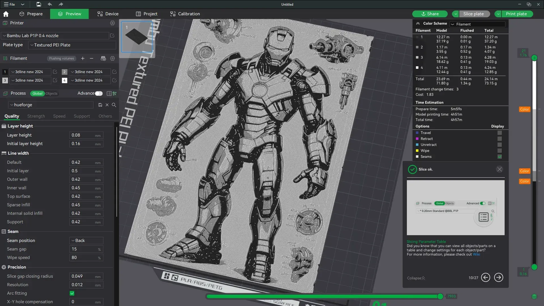Click the undo arrow in the title bar
544x306 pixels.
[x=50, y=4]
